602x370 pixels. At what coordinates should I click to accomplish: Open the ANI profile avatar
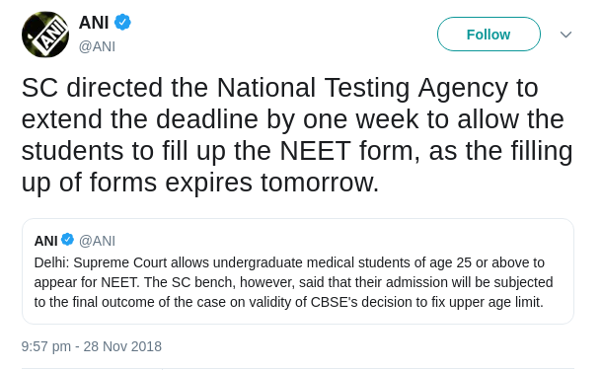click(45, 35)
